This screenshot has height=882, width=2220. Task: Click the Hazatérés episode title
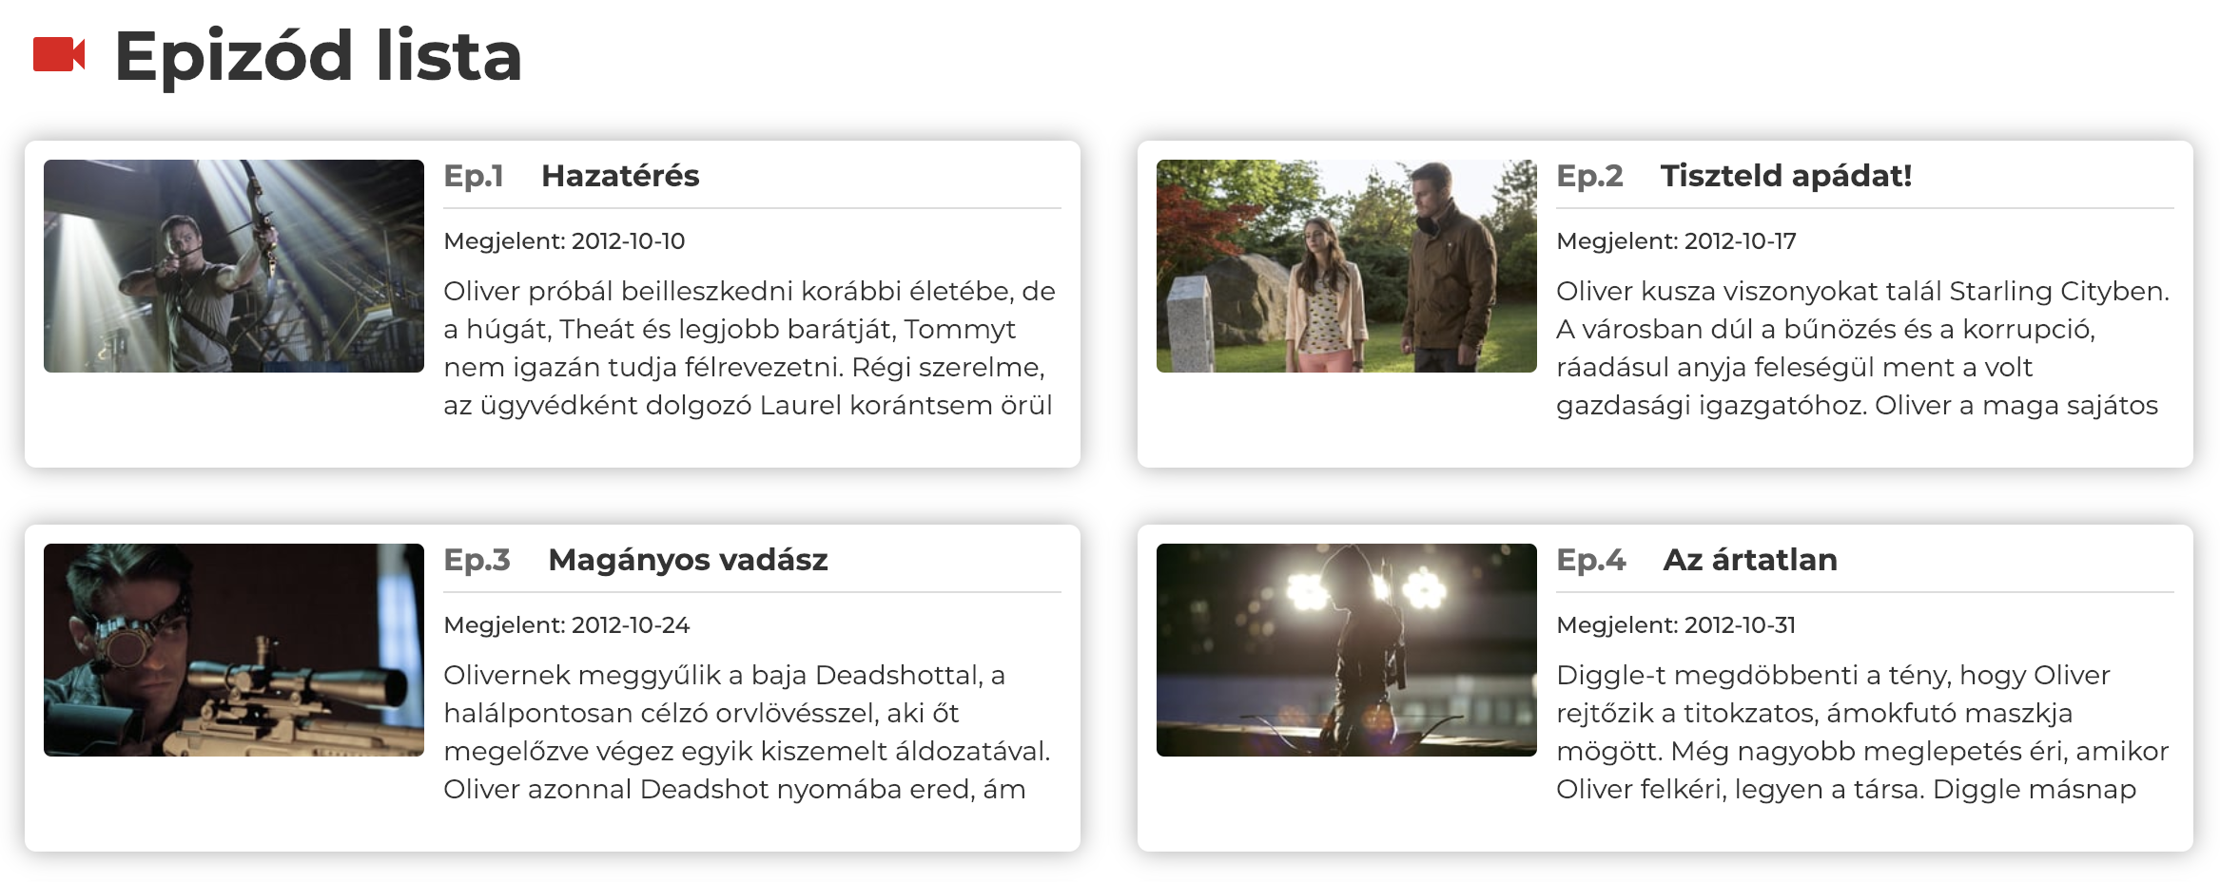point(620,176)
